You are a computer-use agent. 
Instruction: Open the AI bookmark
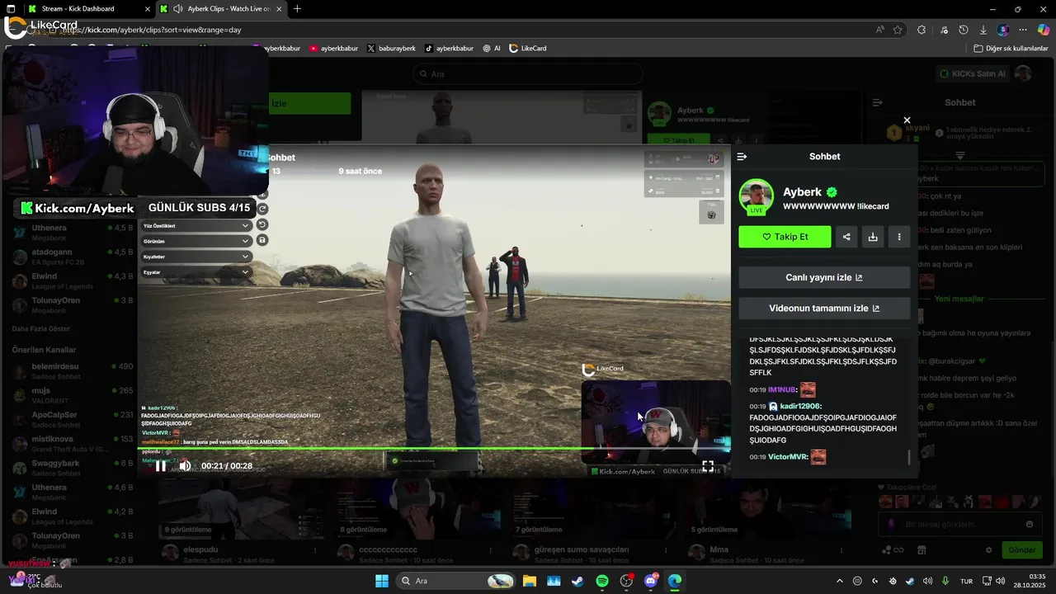(x=492, y=49)
